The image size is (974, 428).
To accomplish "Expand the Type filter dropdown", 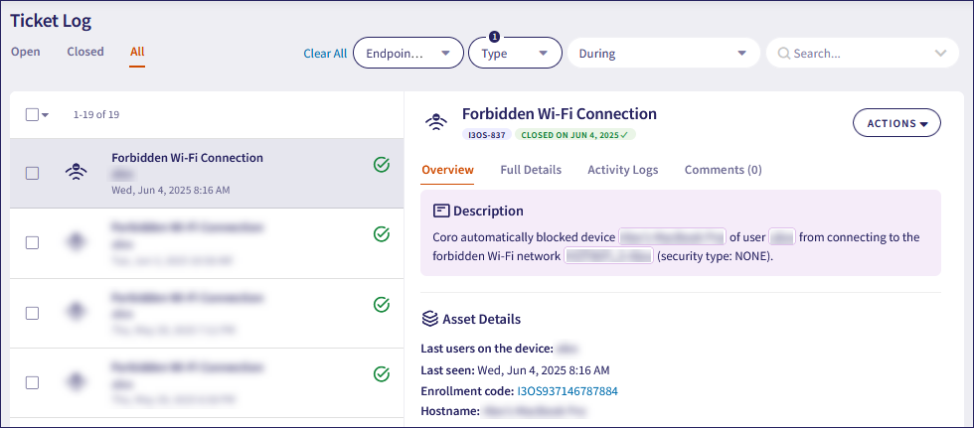I will click(515, 54).
